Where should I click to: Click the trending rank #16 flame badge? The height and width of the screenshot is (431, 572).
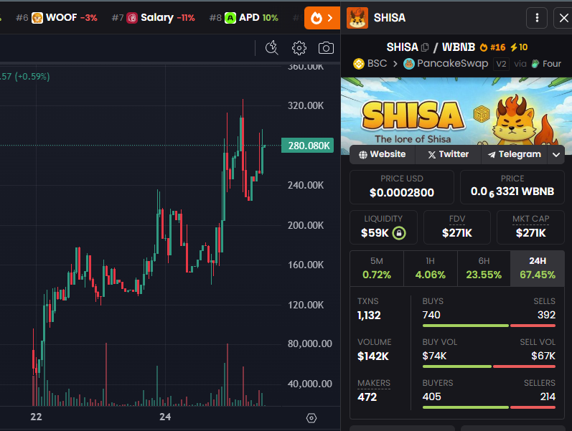tap(492, 47)
